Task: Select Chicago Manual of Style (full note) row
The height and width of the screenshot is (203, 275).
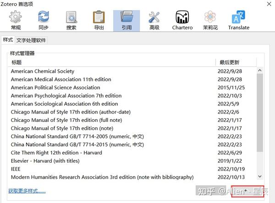Action: tap(132, 120)
